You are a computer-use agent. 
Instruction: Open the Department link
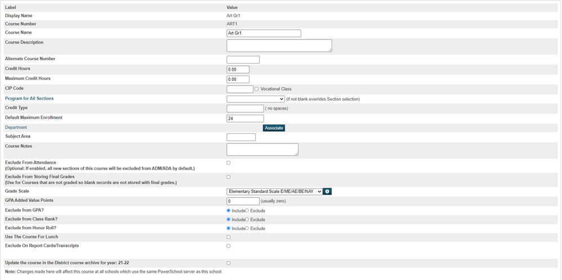(x=16, y=128)
